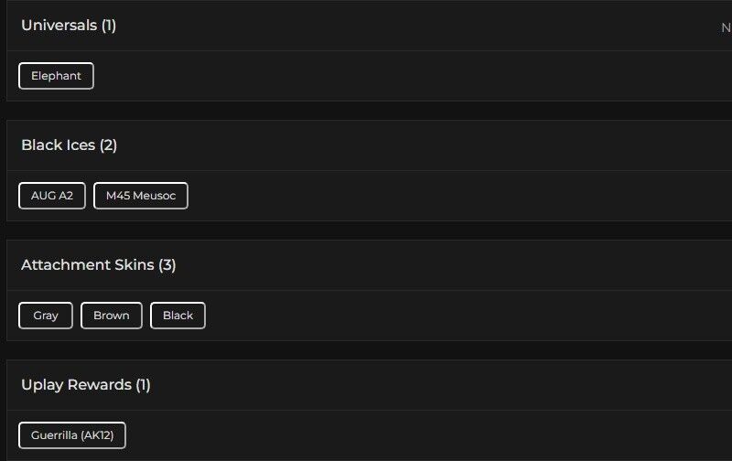The height and width of the screenshot is (461, 732).
Task: Click the Universals section title word
Action: tap(59, 26)
